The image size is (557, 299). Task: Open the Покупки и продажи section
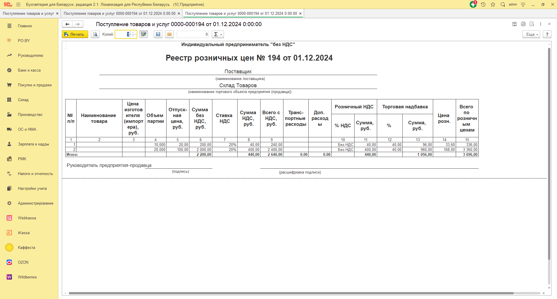[35, 85]
